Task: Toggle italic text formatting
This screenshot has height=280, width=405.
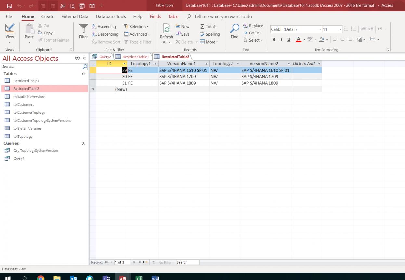Action: coord(281,39)
